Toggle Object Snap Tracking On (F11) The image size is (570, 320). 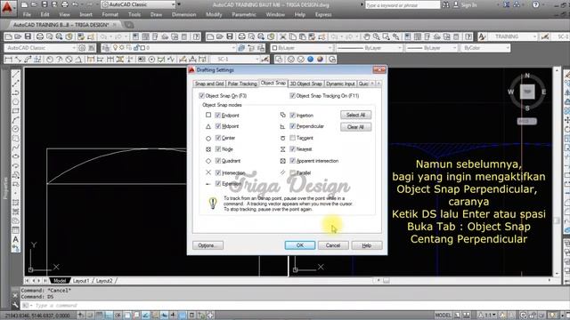click(292, 96)
